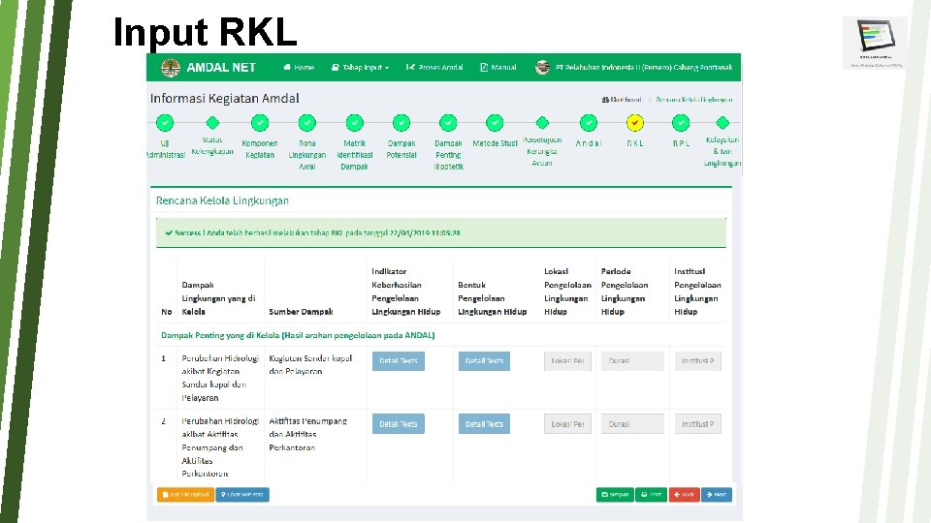Screen dimensions: 931x523
Task: Select the Persetujuan Kerangka Acuan diamond step
Action: click(542, 123)
